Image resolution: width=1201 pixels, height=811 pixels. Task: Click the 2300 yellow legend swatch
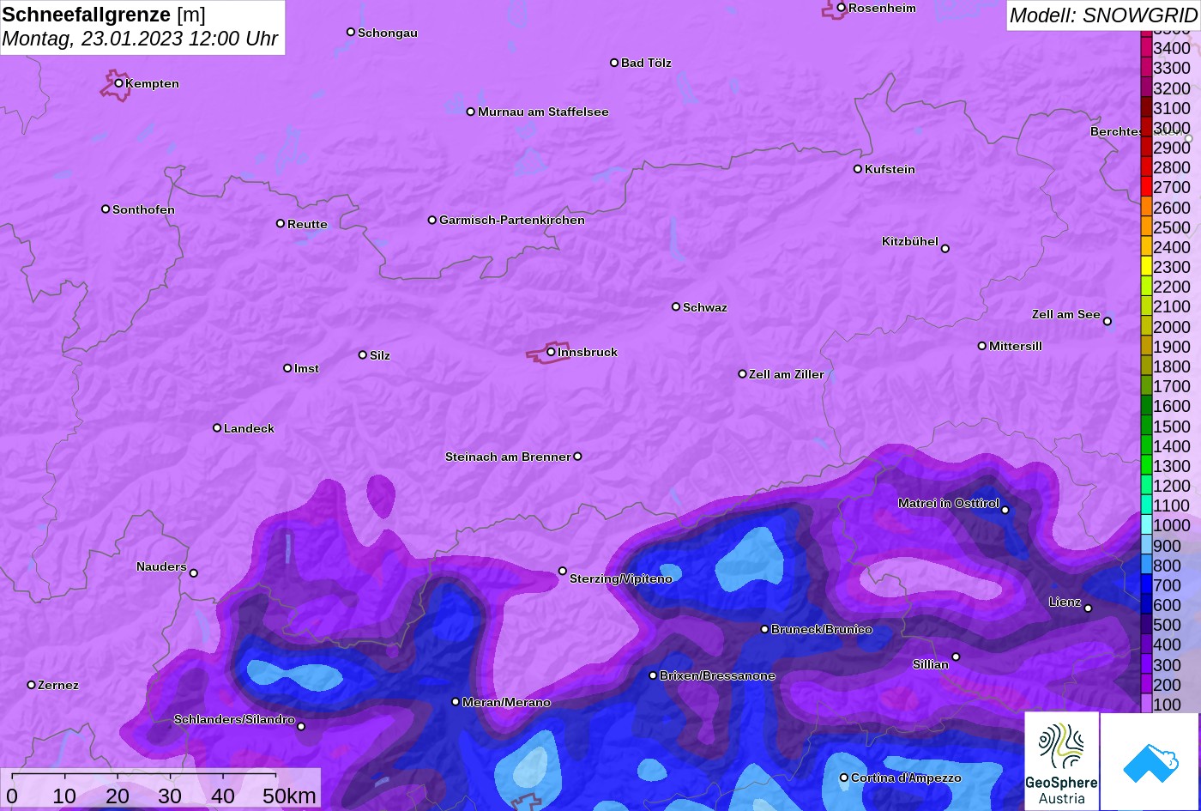click(1146, 267)
